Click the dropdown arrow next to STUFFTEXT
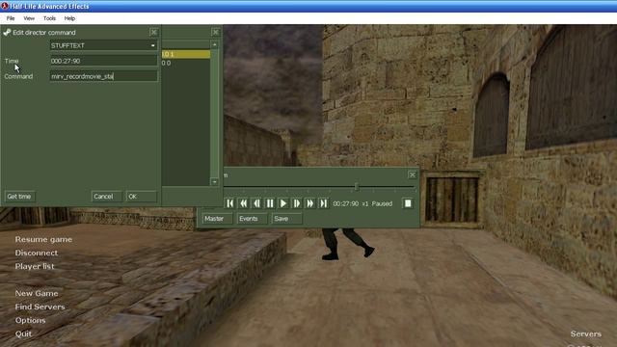The width and height of the screenshot is (617, 347). pos(153,45)
